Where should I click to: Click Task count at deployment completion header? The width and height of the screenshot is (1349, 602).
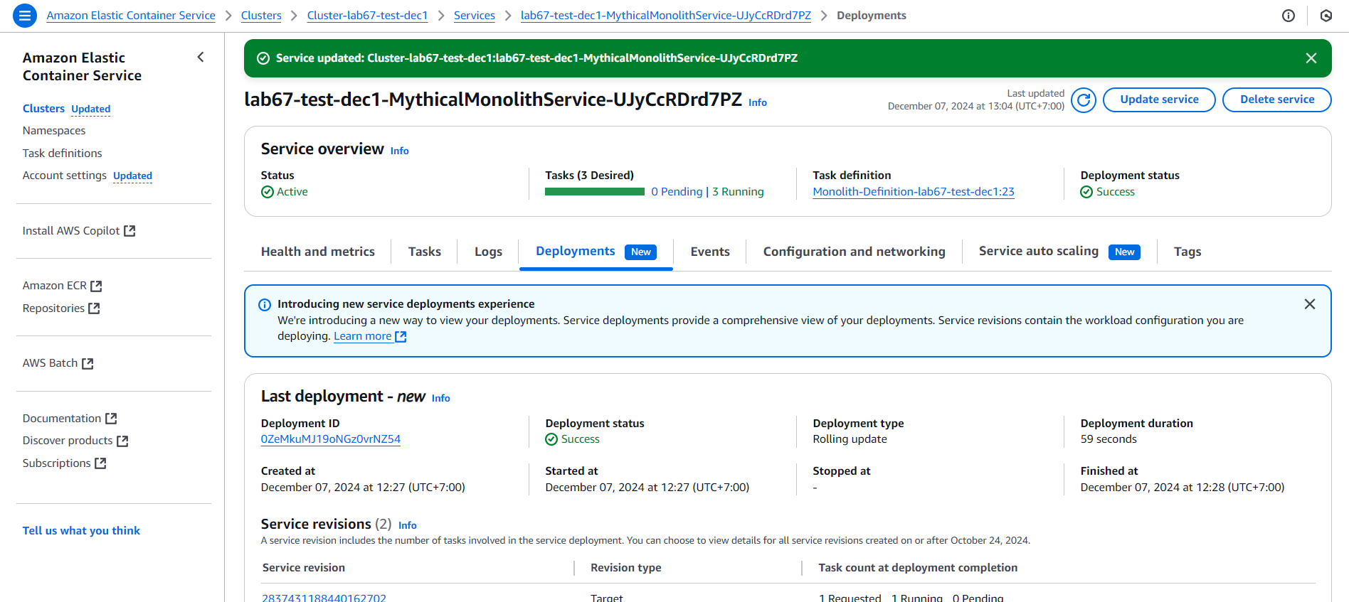(x=918, y=568)
